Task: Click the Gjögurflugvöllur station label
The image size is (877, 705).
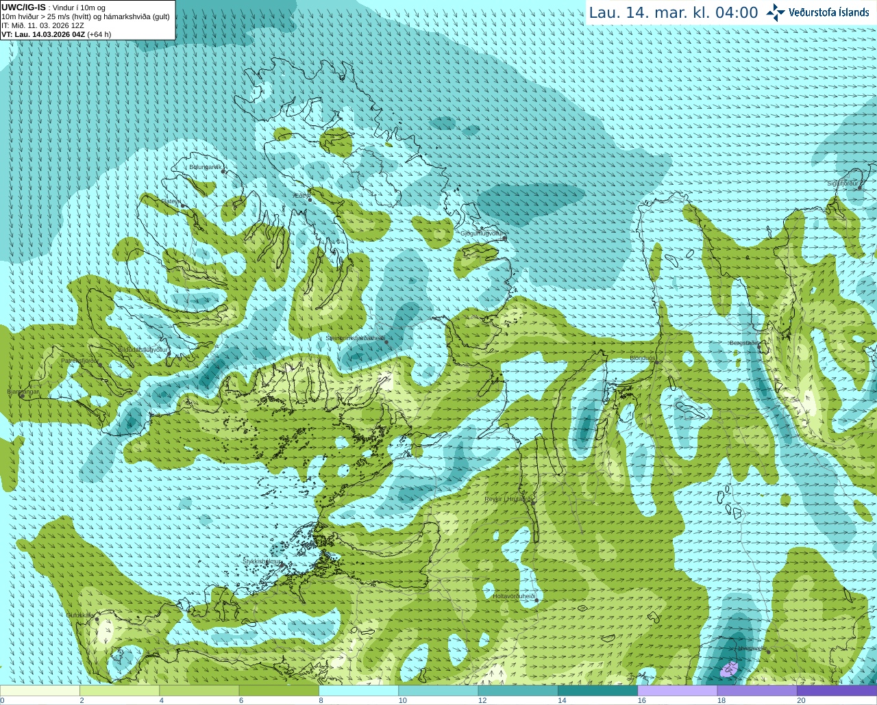Action: (x=483, y=233)
